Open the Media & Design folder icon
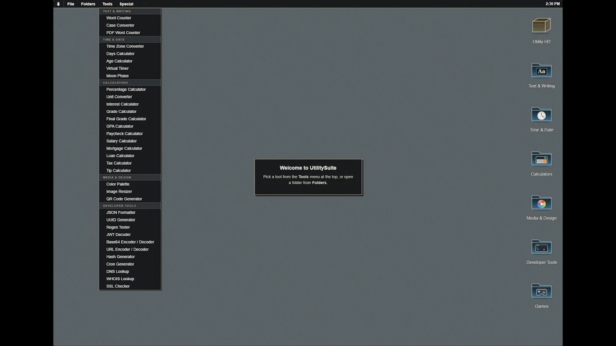This screenshot has height=346, width=616. [541, 203]
